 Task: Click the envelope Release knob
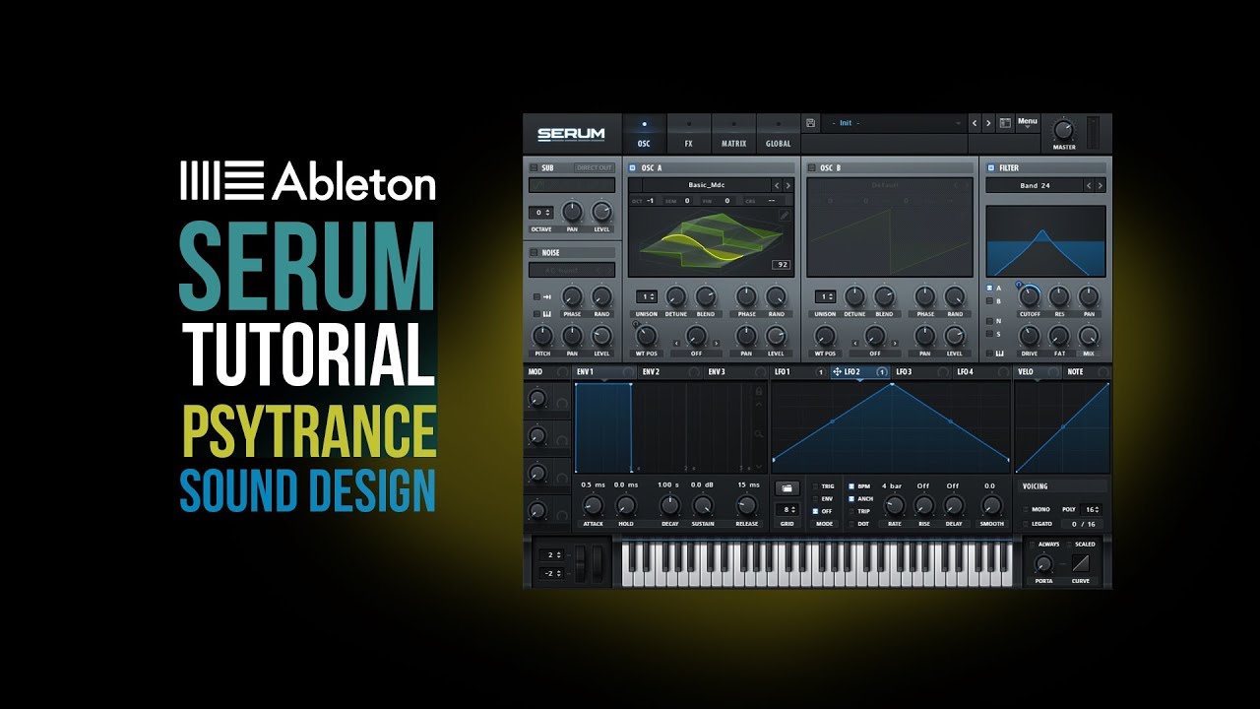(747, 506)
